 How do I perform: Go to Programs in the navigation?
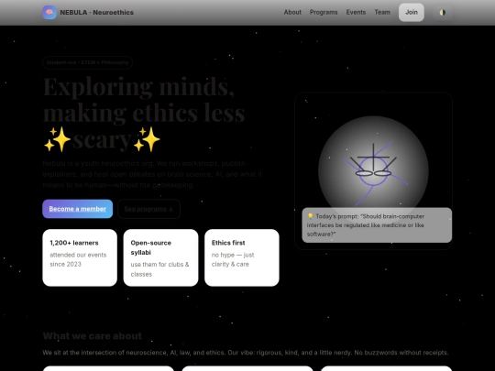point(324,12)
